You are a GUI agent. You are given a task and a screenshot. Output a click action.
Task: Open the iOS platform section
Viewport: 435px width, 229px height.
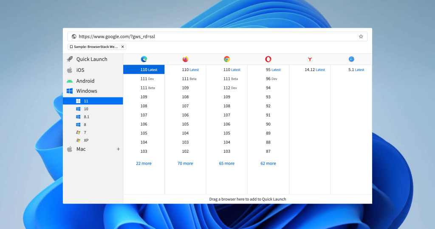[80, 70]
